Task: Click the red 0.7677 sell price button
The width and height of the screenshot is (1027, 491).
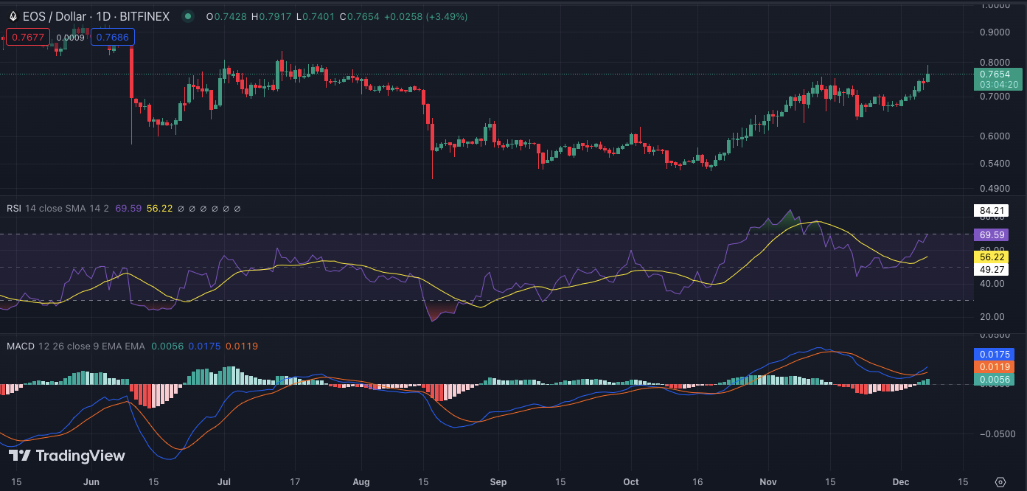Action: 27,36
